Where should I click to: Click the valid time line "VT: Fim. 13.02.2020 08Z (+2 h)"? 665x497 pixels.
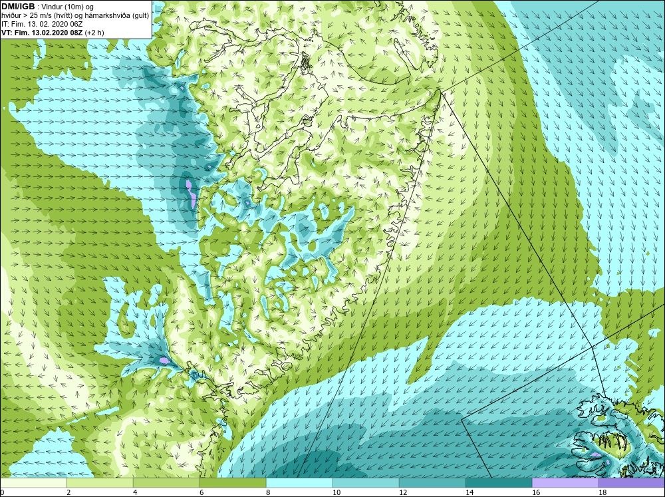[53, 33]
